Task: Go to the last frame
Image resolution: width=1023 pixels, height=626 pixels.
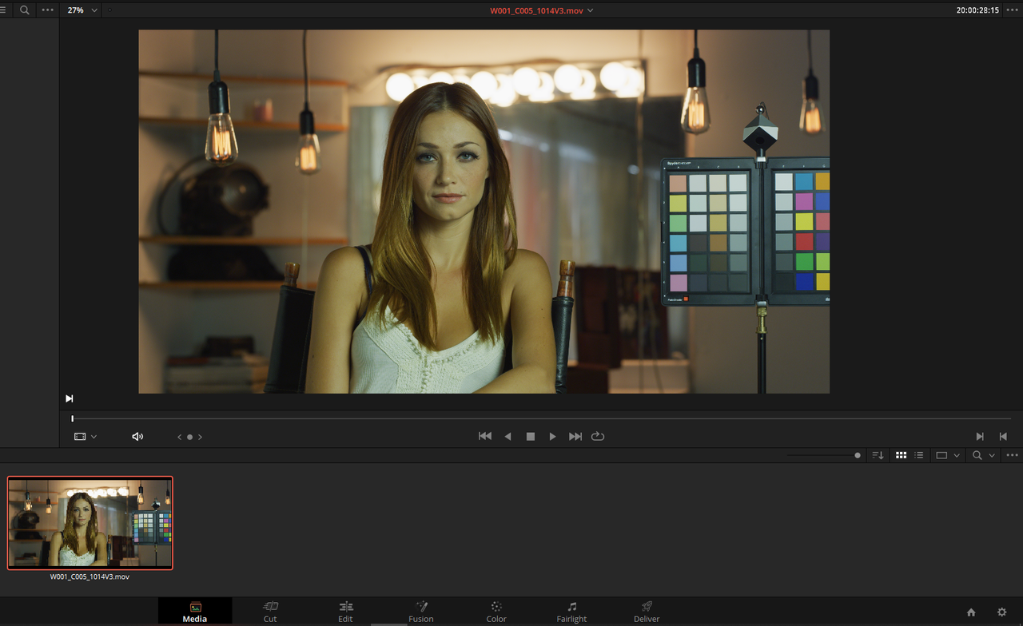Action: tap(575, 437)
